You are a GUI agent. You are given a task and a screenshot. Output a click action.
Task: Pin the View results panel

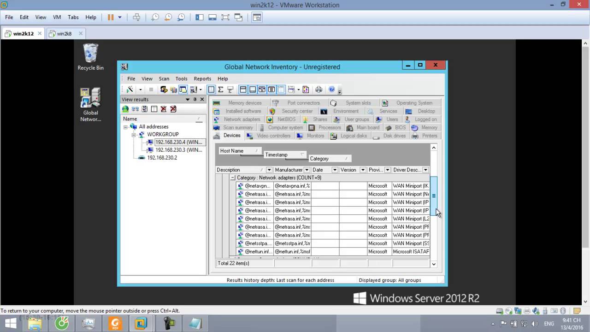(x=195, y=99)
